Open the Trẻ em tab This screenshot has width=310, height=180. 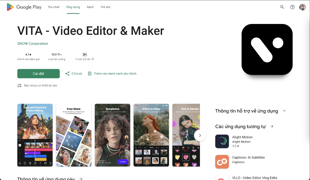[105, 7]
